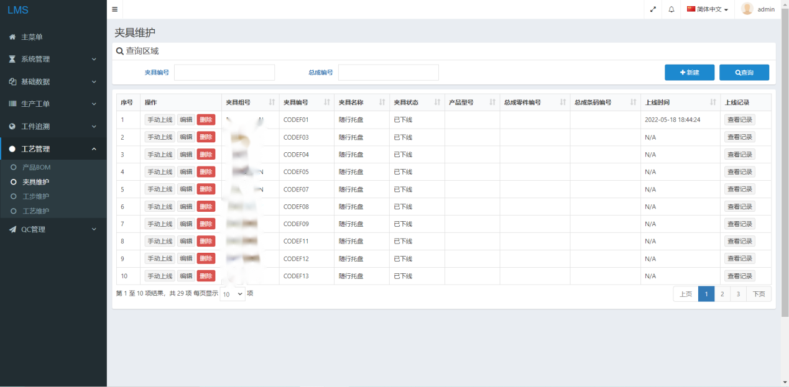This screenshot has width=789, height=387.
Task: Expand the QC管理 sidebar menu
Action: [x=53, y=230]
